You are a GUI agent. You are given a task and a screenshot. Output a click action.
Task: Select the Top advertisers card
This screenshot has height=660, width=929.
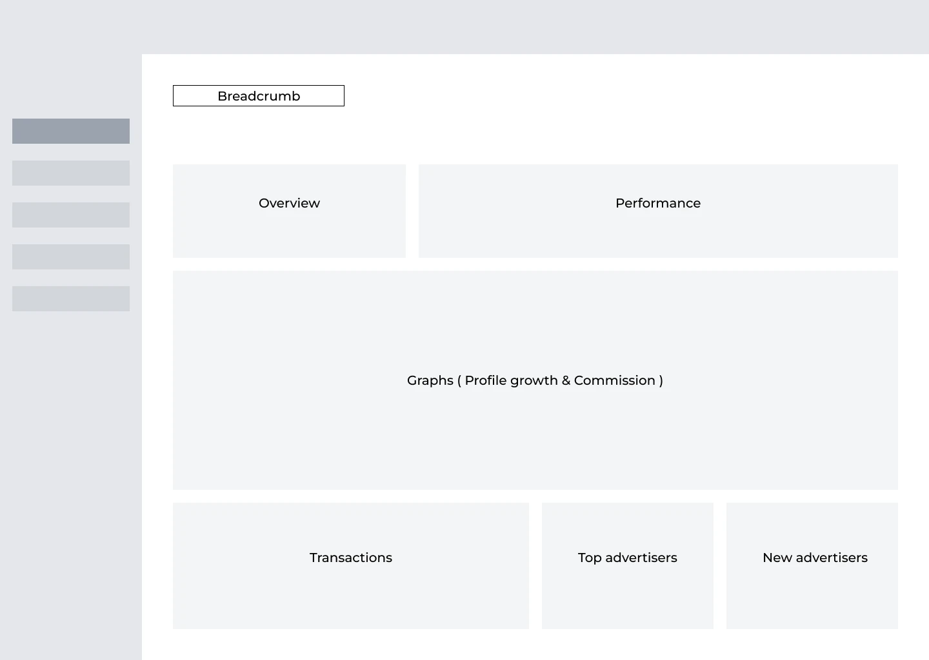coord(628,566)
